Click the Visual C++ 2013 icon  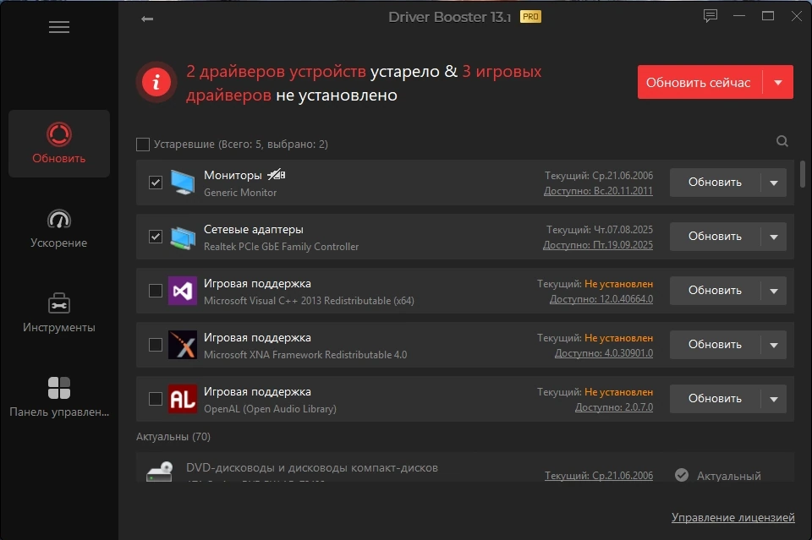(183, 291)
